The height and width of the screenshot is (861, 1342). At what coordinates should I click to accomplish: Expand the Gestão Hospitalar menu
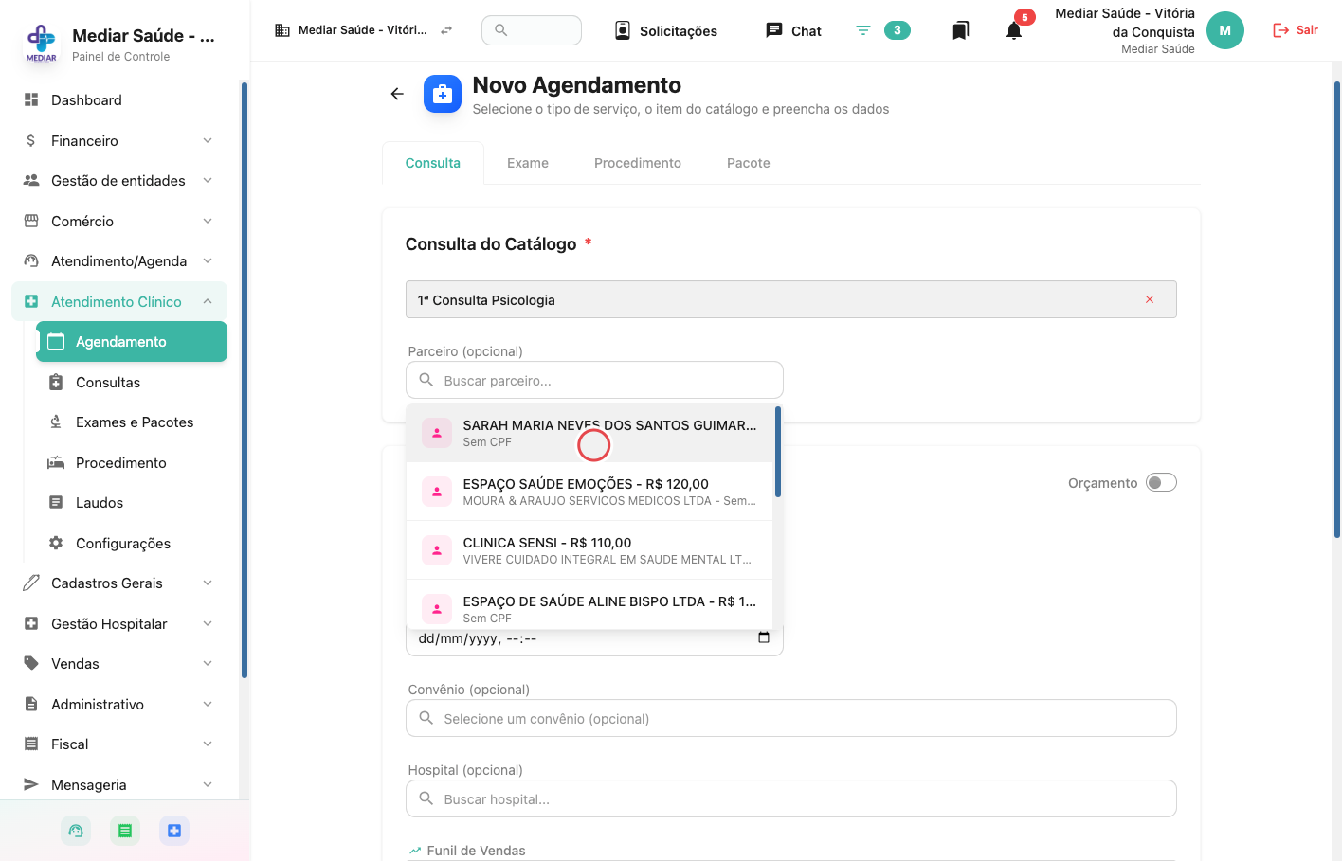119,623
